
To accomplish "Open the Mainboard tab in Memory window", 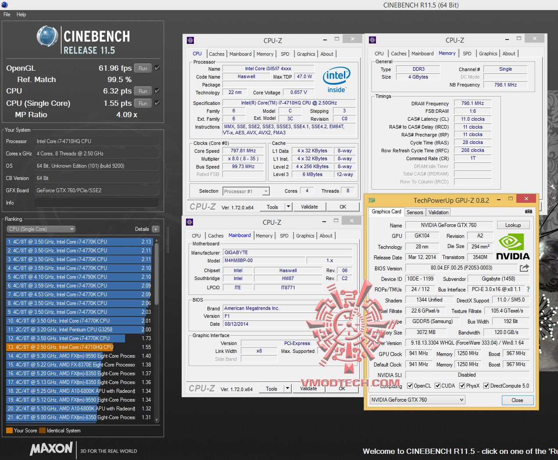I will click(x=422, y=54).
